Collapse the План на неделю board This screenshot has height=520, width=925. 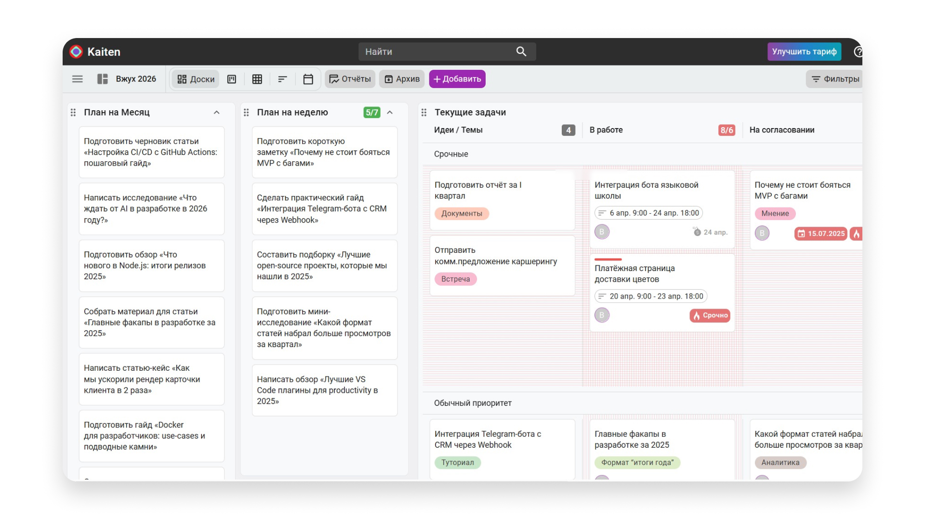[390, 112]
